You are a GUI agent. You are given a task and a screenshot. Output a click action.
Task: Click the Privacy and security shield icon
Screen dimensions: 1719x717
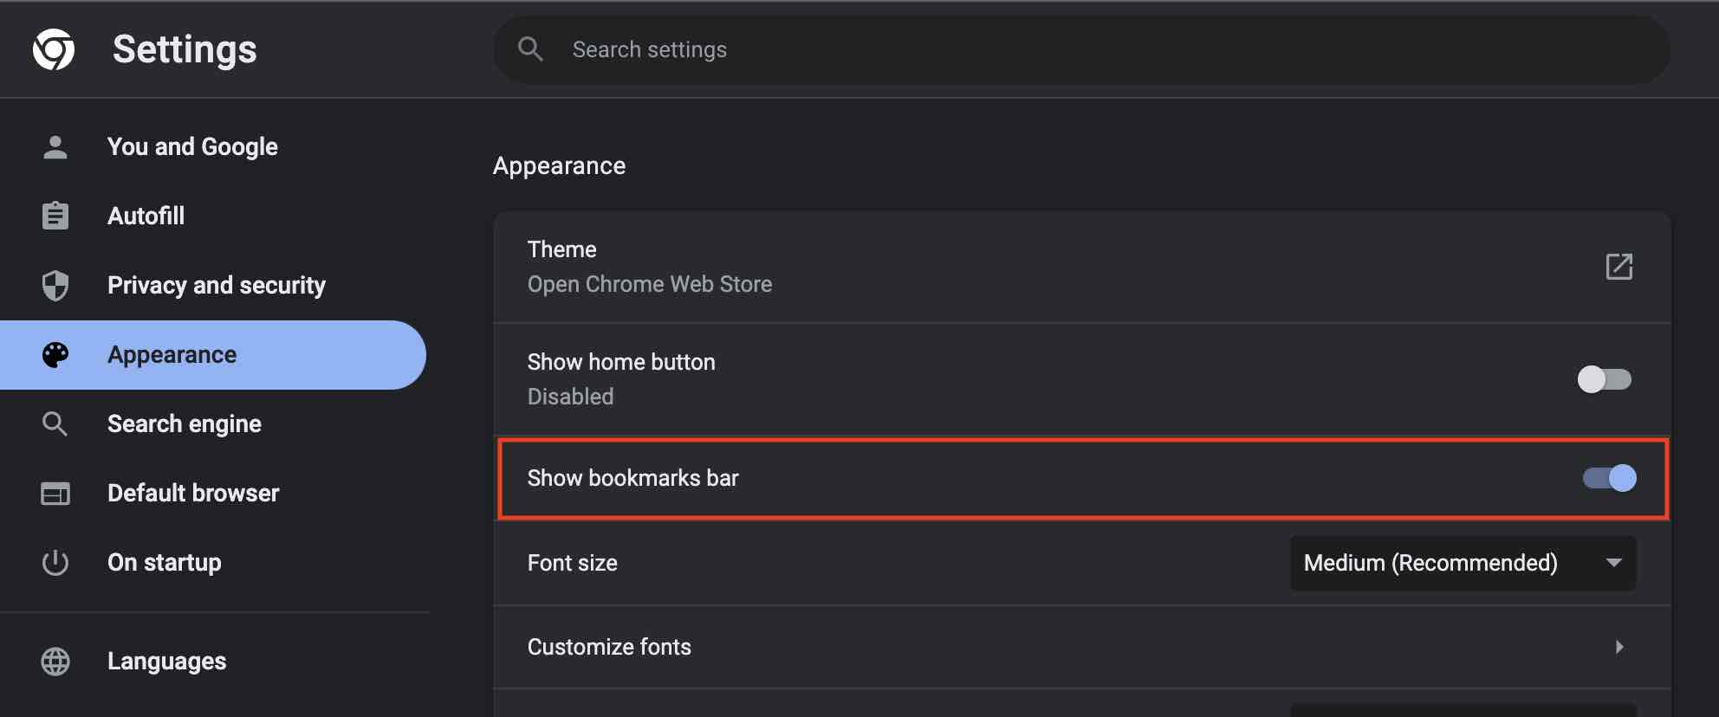[x=55, y=285]
